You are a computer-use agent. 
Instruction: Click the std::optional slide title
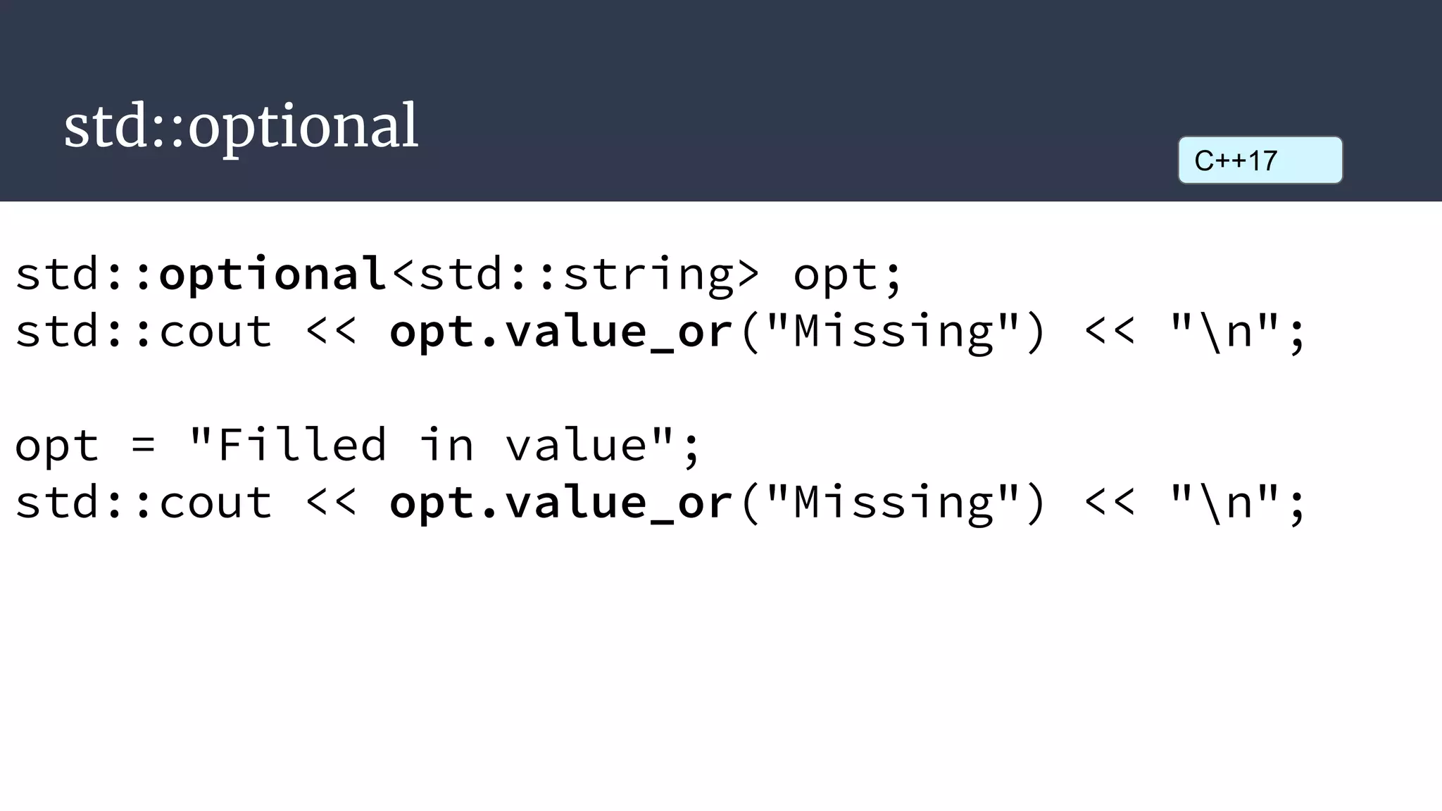point(242,125)
